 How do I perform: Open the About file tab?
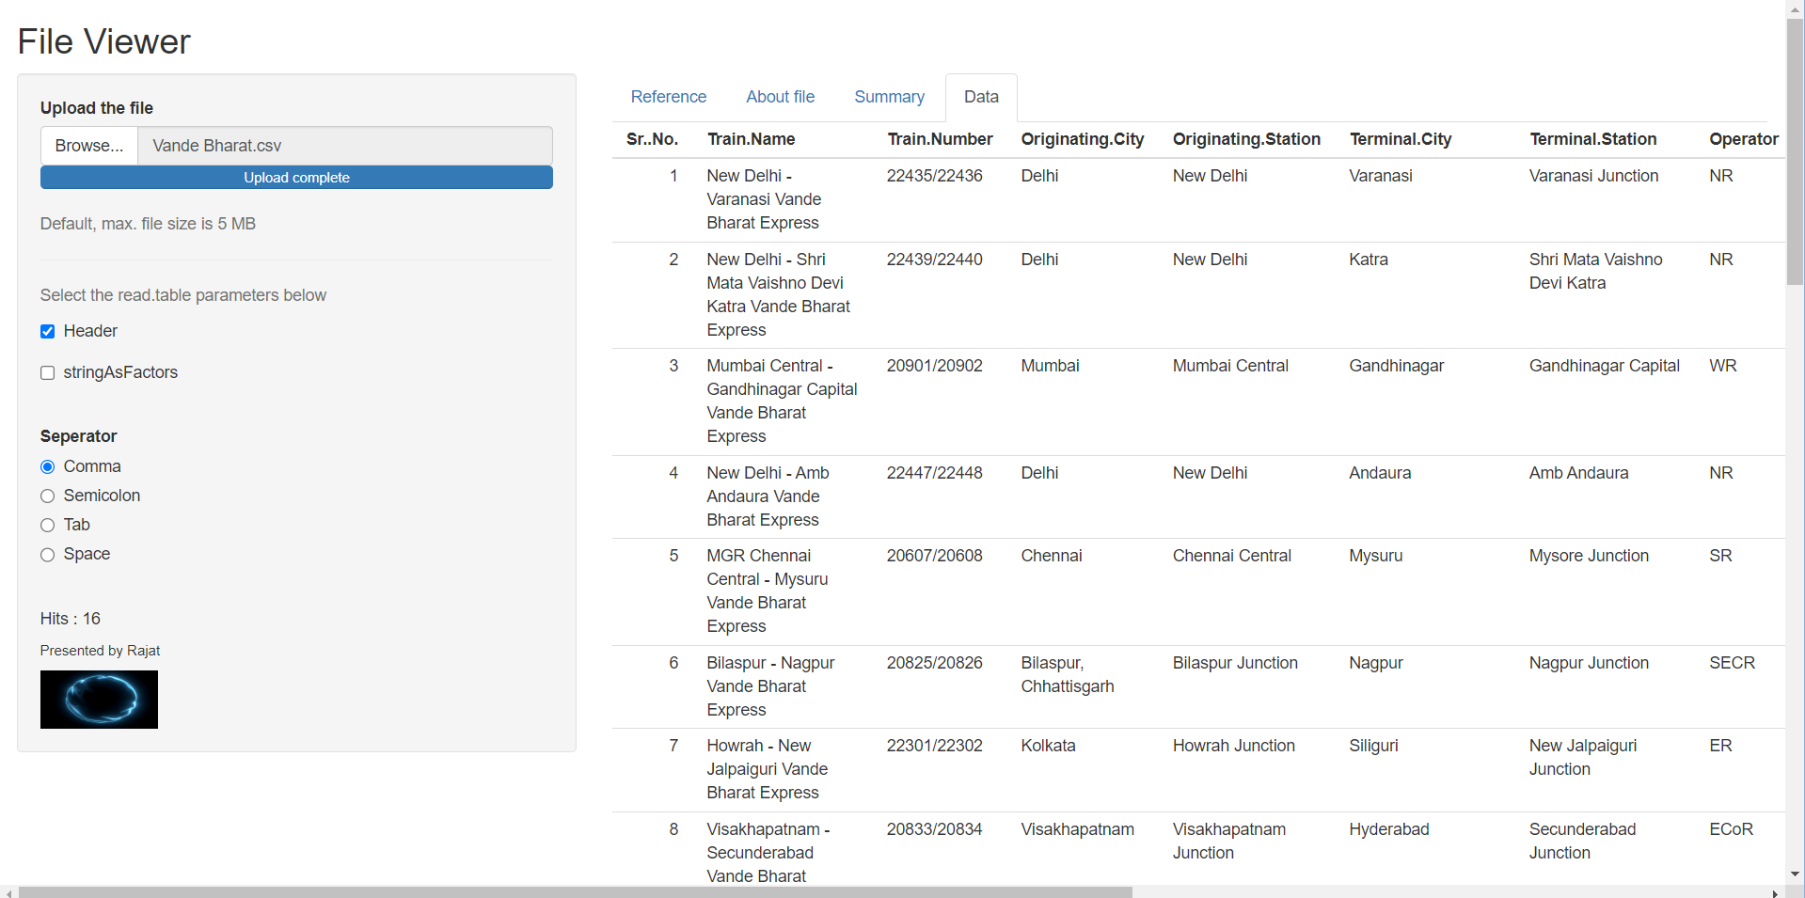(x=780, y=97)
